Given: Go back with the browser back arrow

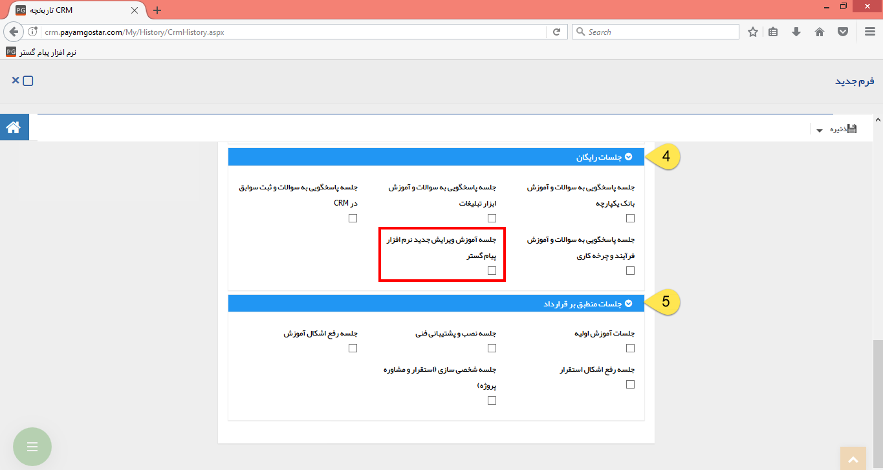Looking at the screenshot, I should pos(14,32).
